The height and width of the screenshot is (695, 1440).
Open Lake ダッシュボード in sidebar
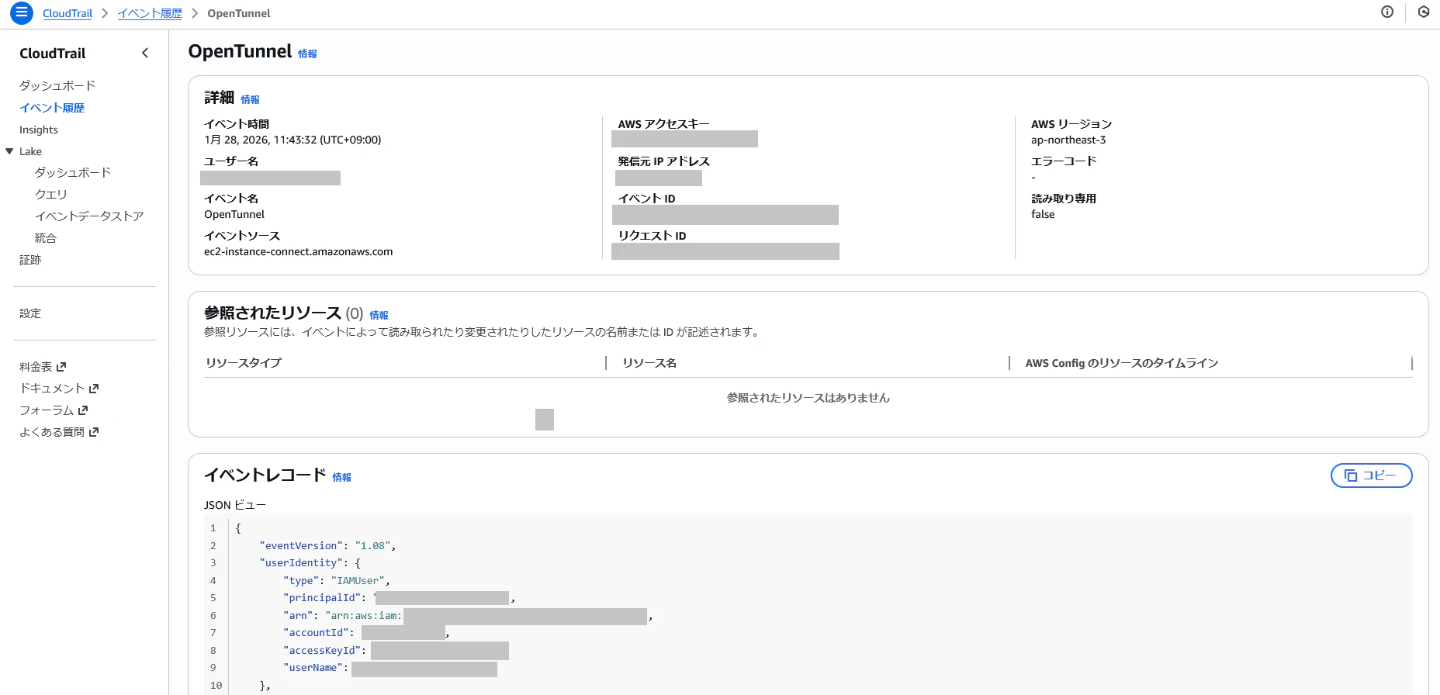(73, 172)
